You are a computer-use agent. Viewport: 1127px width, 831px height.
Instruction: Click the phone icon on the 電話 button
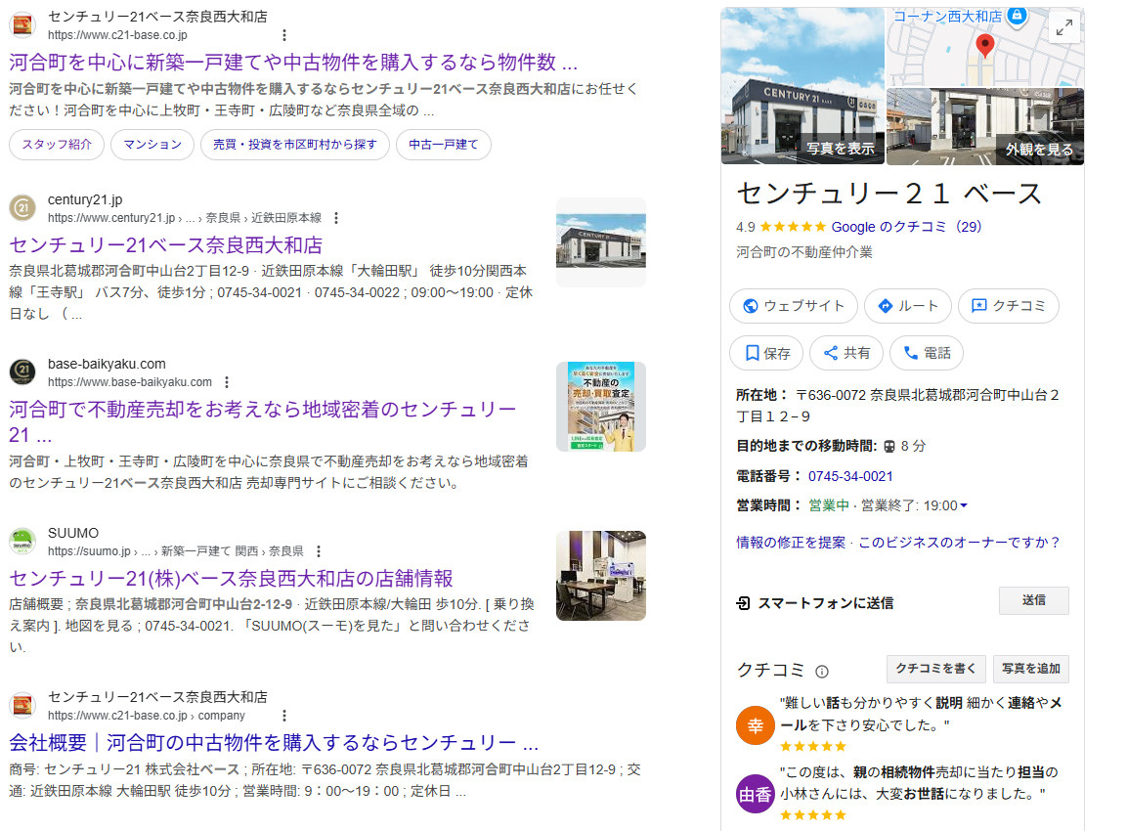906,353
